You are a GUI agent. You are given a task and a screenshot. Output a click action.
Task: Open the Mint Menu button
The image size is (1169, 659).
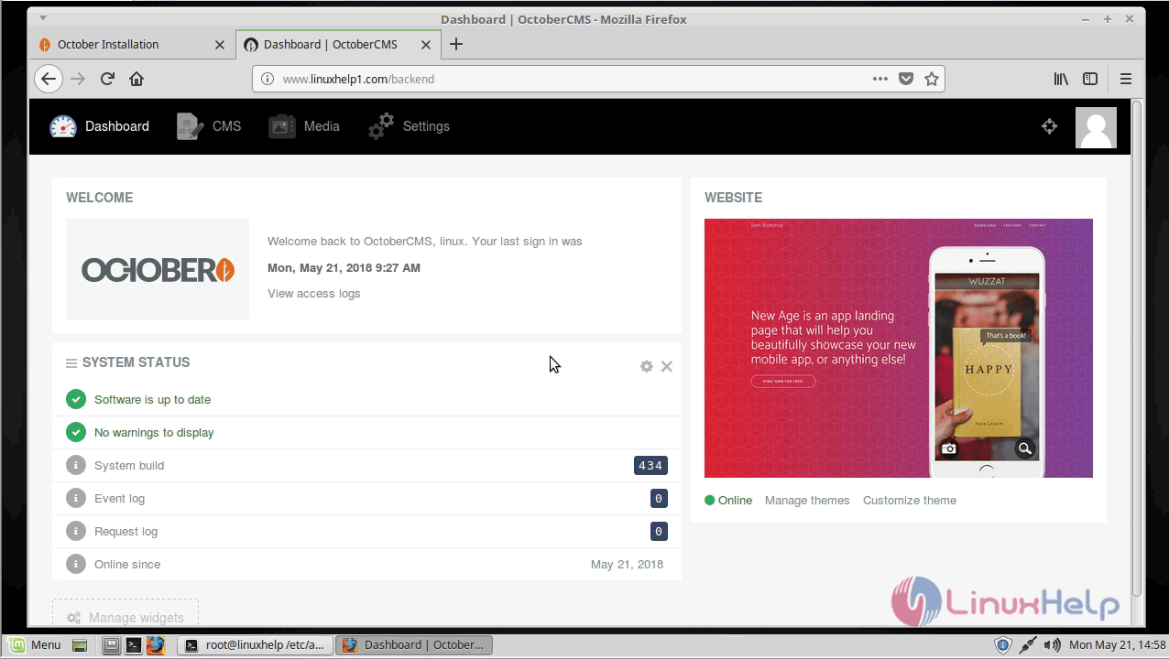coord(34,644)
